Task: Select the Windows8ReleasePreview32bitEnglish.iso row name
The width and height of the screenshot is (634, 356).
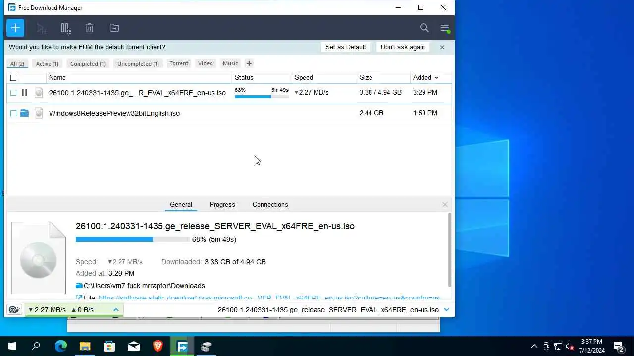Action: [x=114, y=113]
